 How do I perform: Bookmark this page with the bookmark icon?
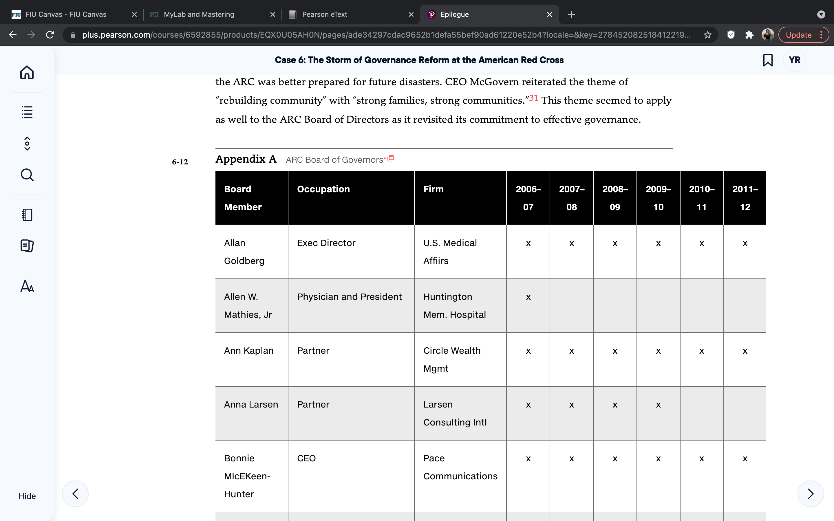(768, 60)
